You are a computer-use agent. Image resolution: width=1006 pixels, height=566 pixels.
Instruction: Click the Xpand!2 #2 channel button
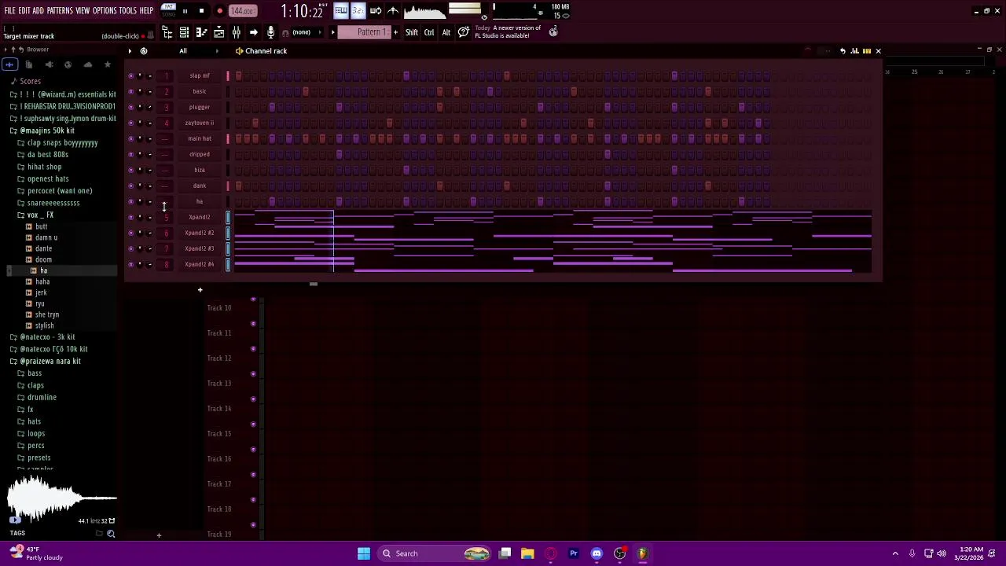pos(200,233)
